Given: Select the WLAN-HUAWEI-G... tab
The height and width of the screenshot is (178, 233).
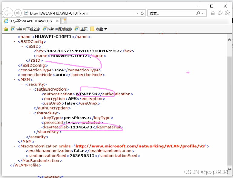Looking at the screenshot, I should click(x=31, y=21).
